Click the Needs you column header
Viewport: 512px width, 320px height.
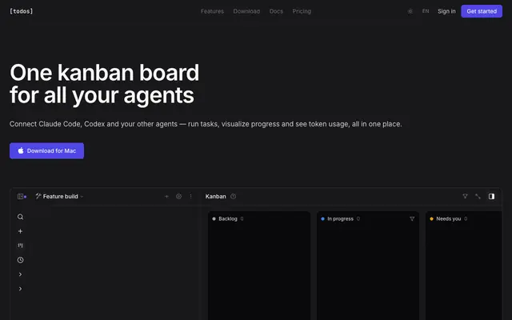(449, 218)
